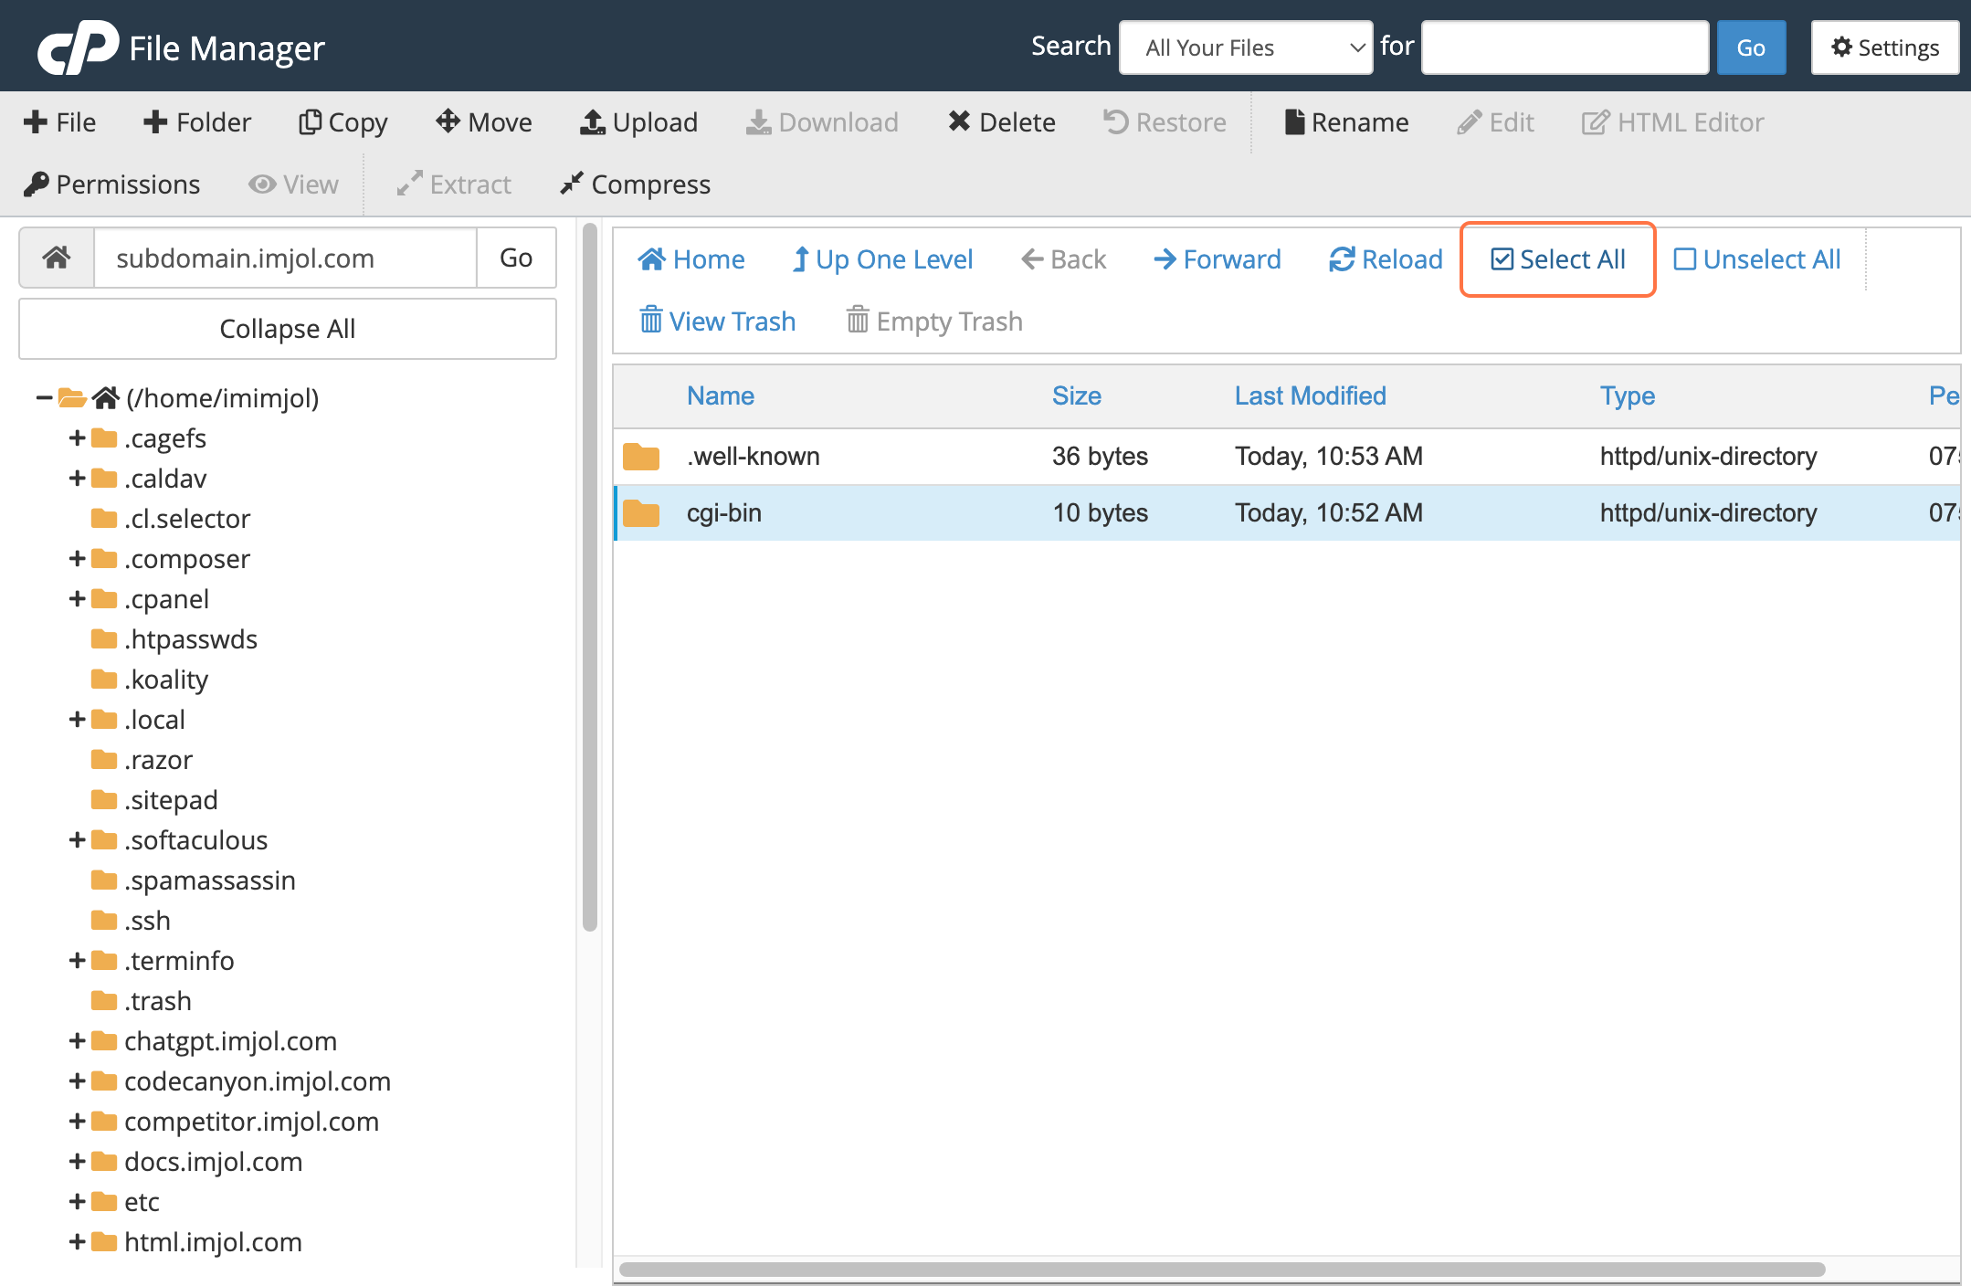Image resolution: width=1971 pixels, height=1286 pixels.
Task: Open View Trash
Action: [718, 321]
